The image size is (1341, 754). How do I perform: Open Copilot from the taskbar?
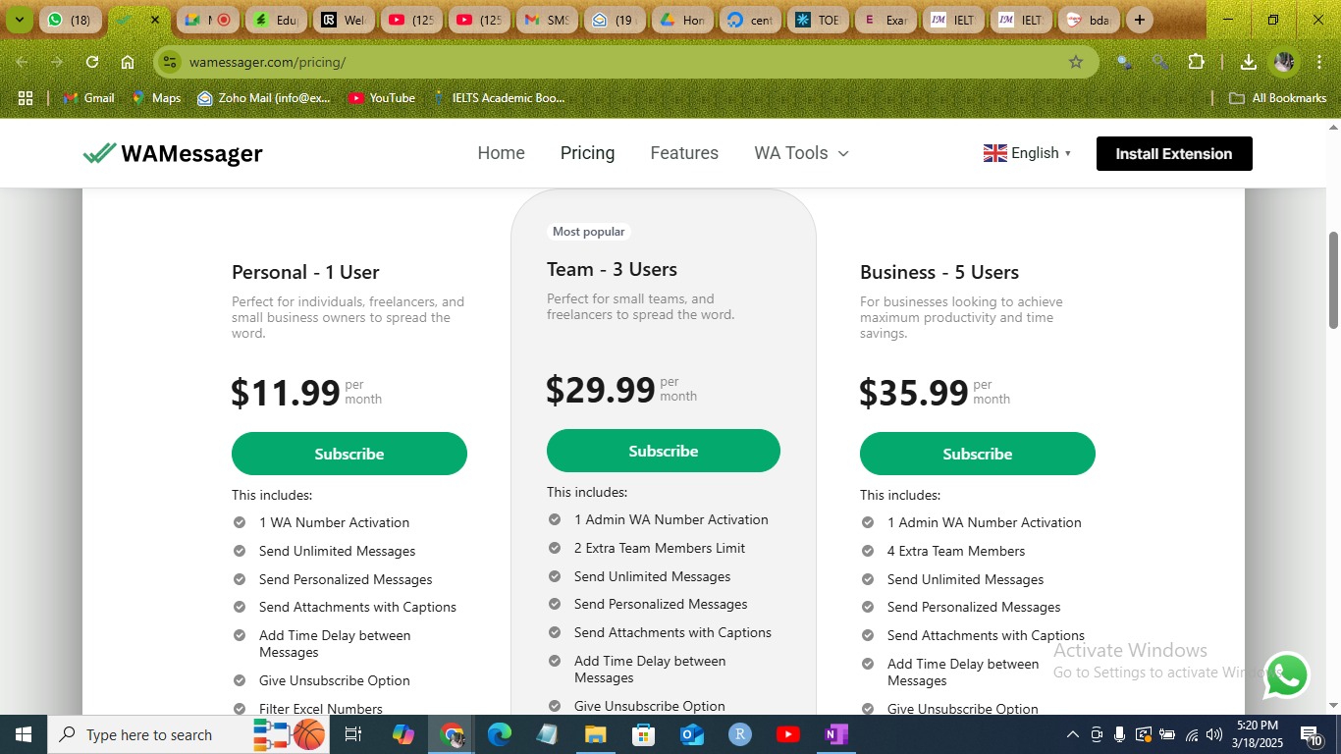(x=403, y=734)
